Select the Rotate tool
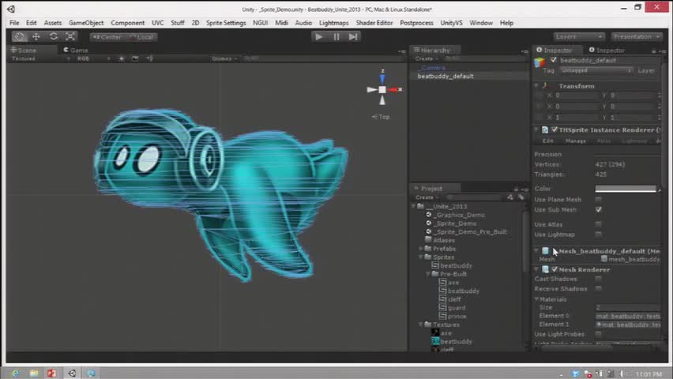 click(x=53, y=37)
